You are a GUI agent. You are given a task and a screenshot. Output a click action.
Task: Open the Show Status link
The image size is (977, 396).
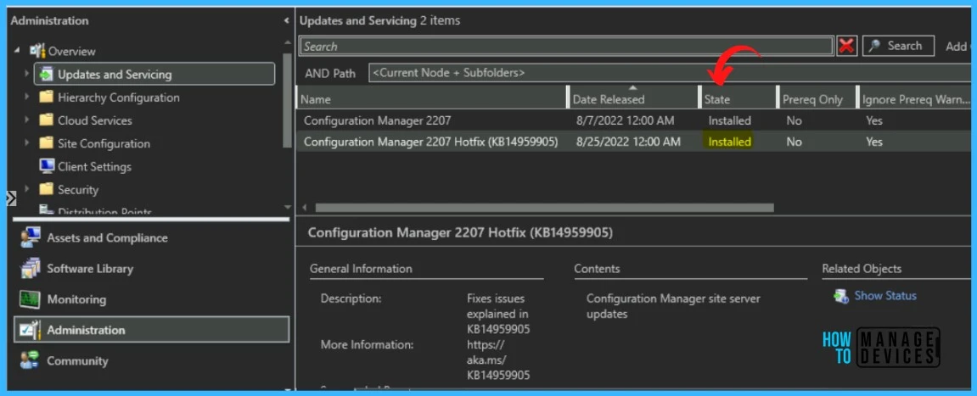tap(884, 296)
